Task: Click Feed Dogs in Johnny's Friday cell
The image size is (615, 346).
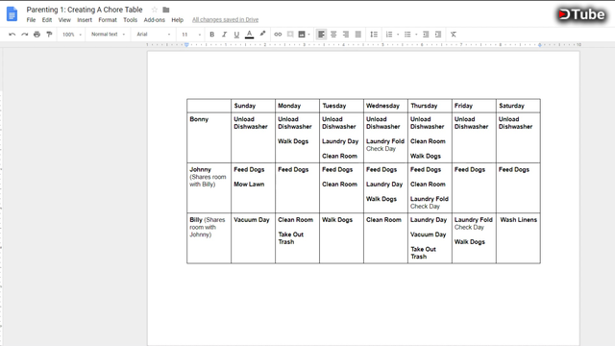Action: click(x=470, y=170)
